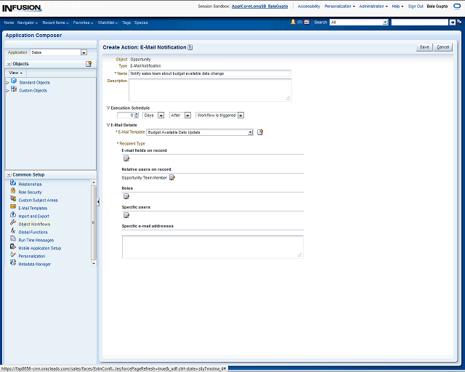
Task: Click the new object icon in Objects panel
Action: 89,64
